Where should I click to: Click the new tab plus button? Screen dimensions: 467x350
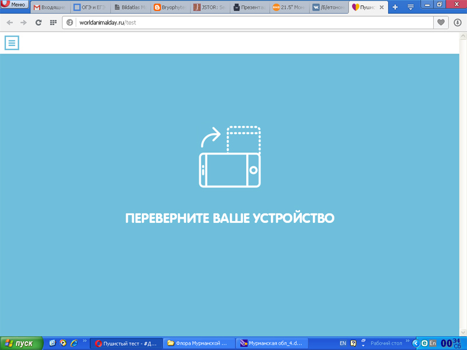click(x=395, y=8)
